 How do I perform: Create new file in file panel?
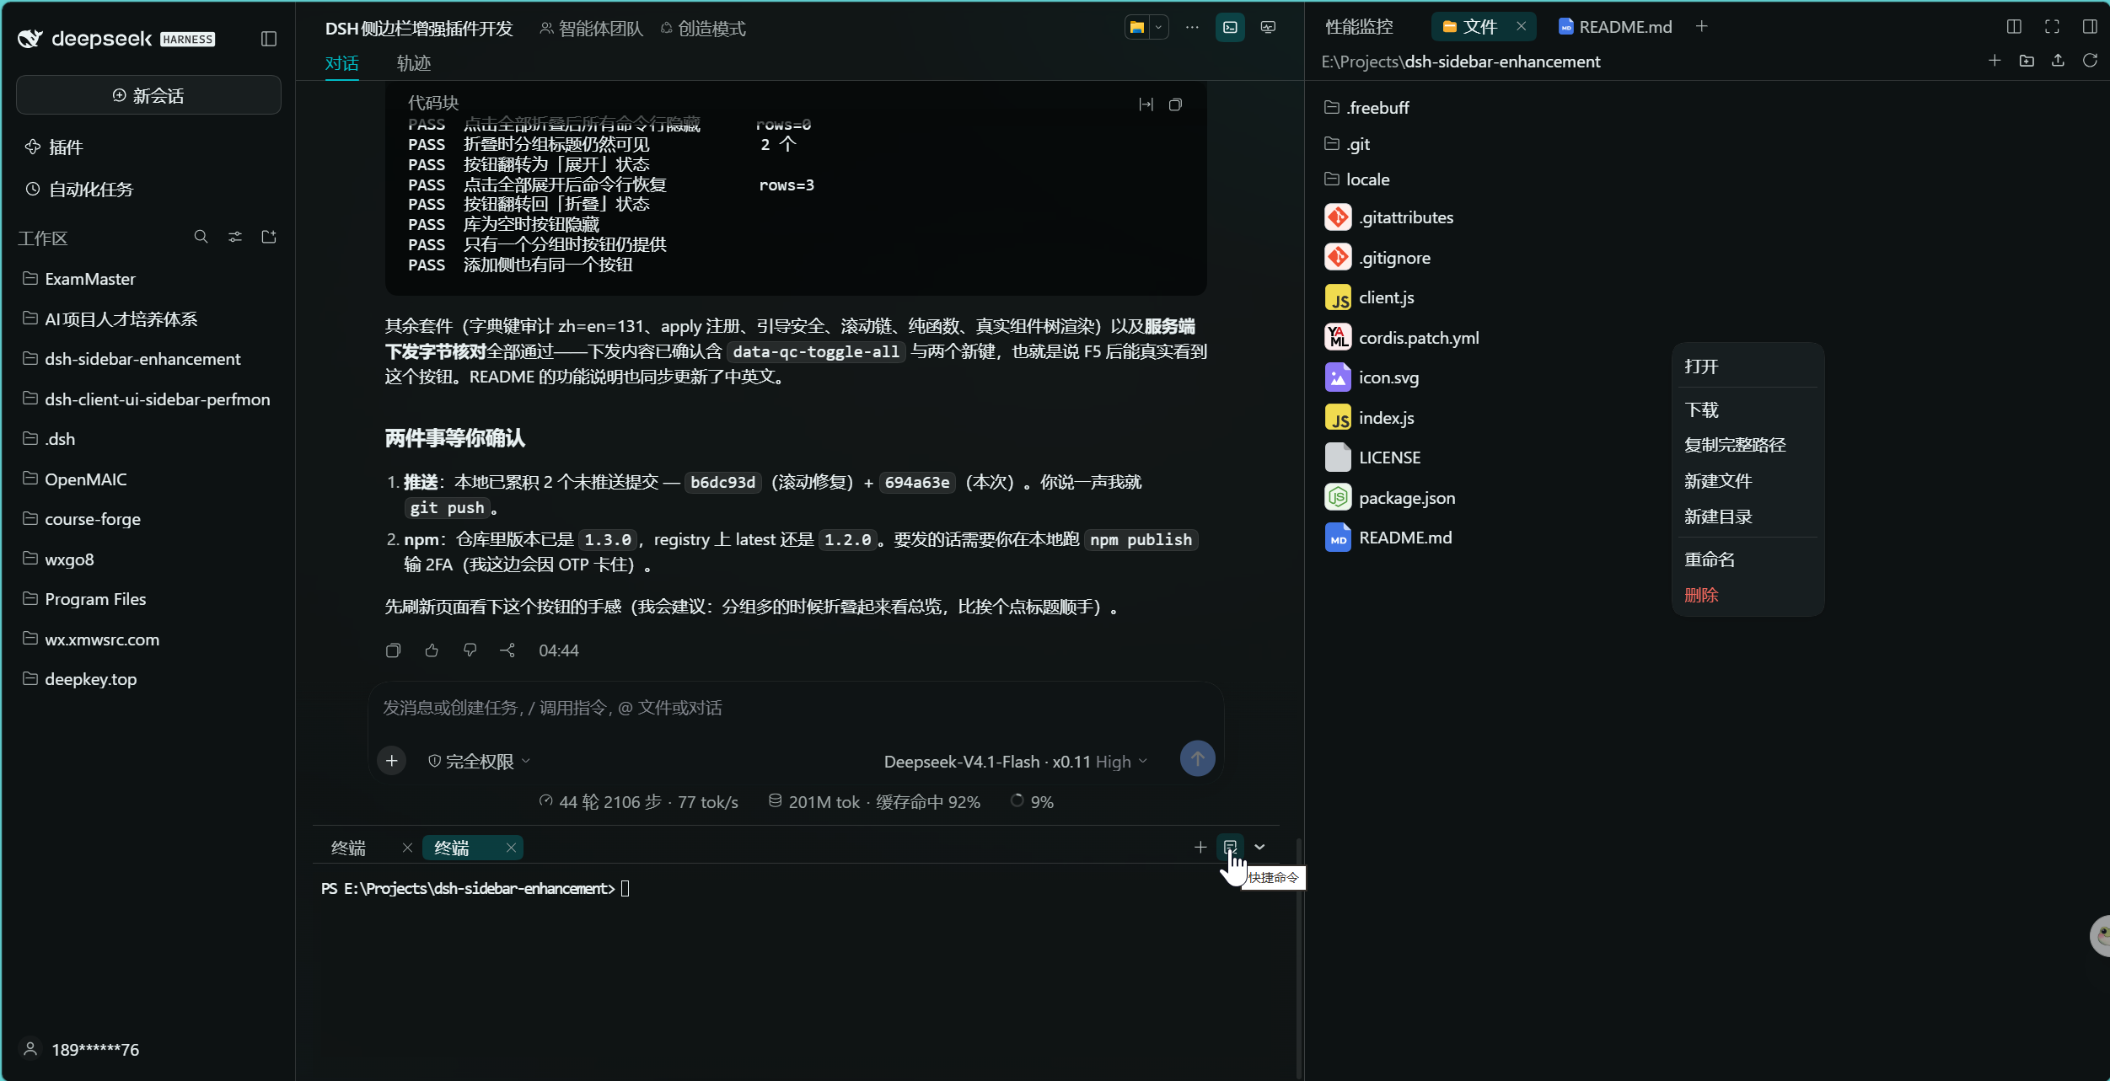coord(1995,61)
